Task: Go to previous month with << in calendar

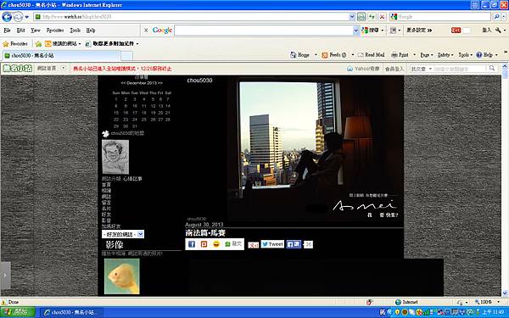Action: pos(123,83)
